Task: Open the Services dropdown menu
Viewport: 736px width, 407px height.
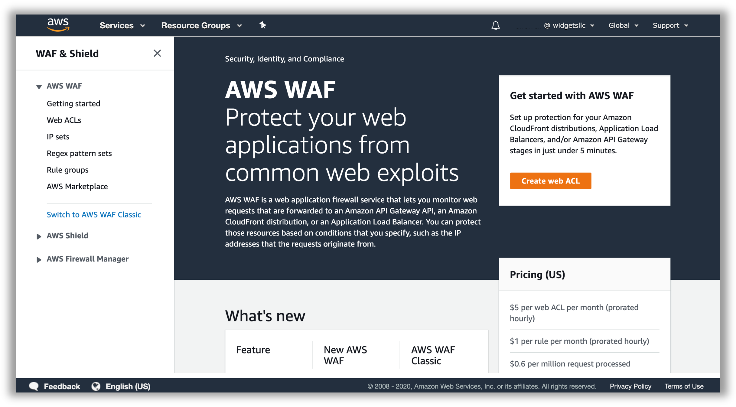Action: tap(122, 25)
